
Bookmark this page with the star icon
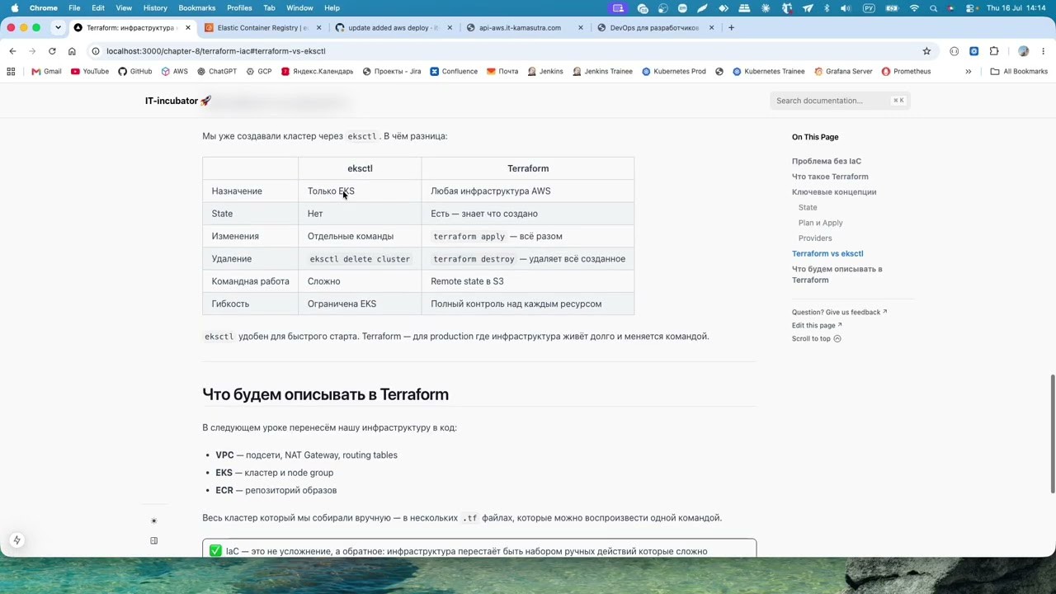point(926,51)
